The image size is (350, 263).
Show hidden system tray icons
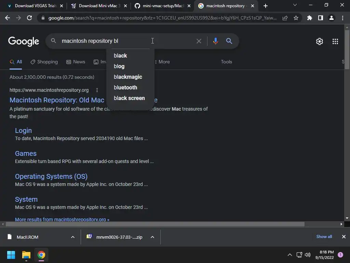[290, 255]
